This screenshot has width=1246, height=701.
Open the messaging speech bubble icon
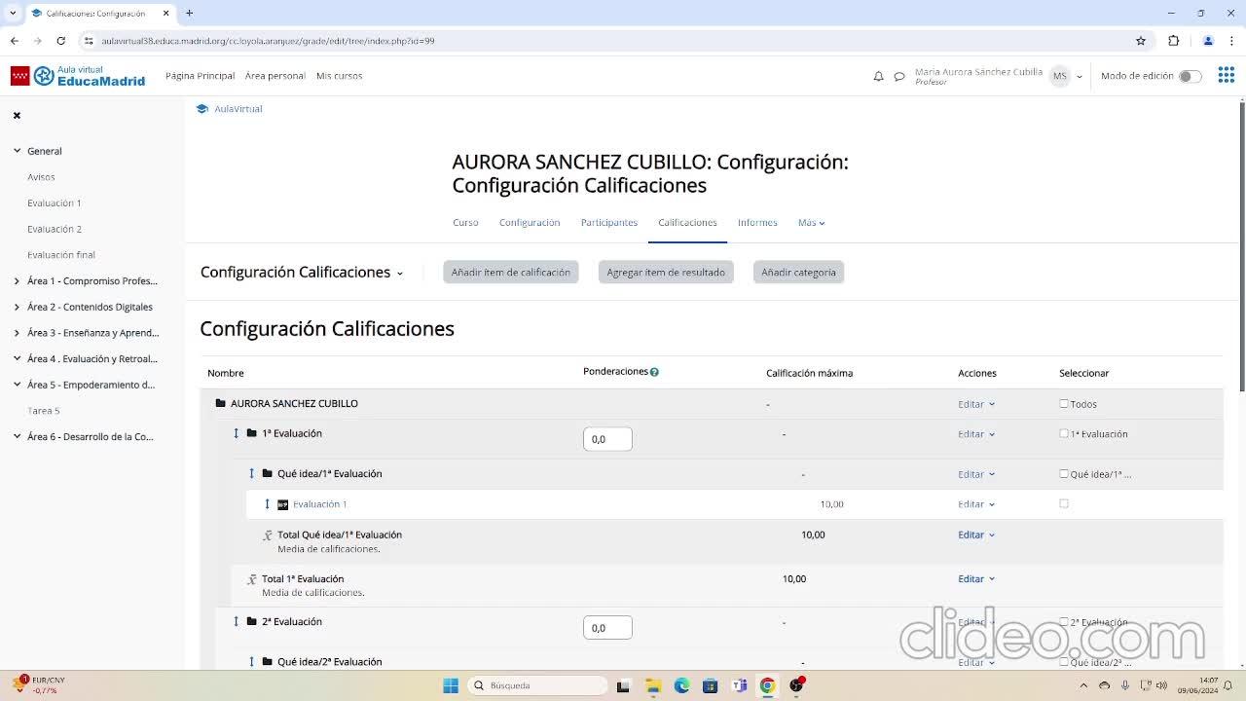coord(899,76)
